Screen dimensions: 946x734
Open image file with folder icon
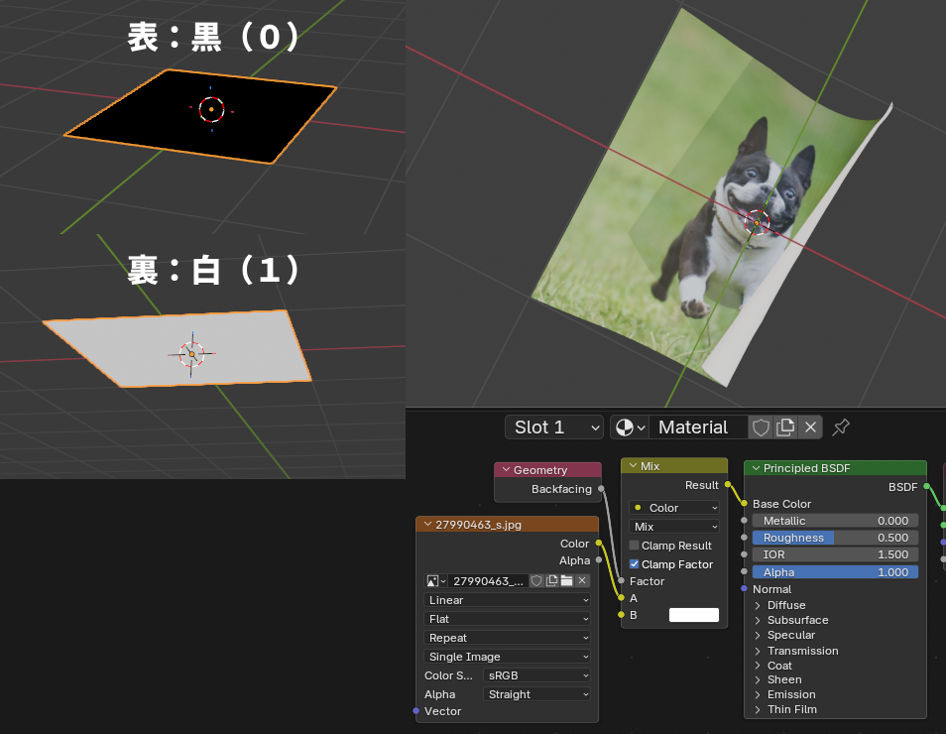click(x=567, y=581)
